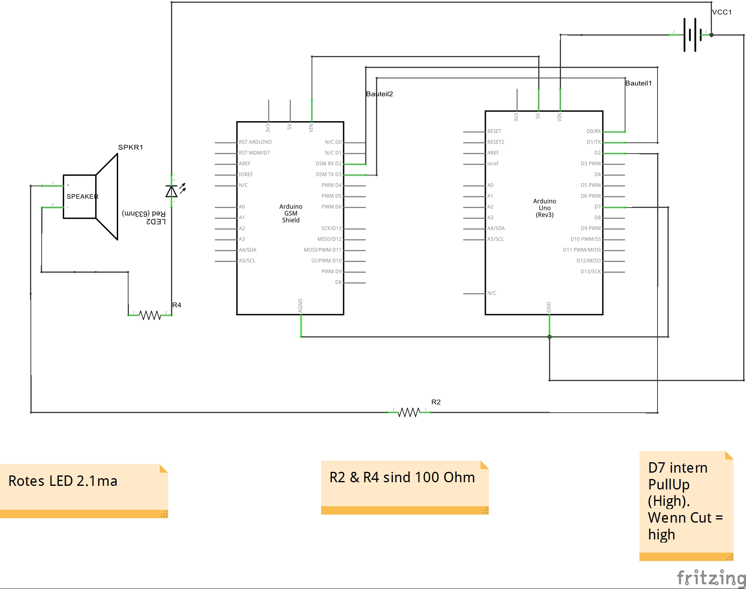The height and width of the screenshot is (589, 746).
Task: Click 'DSM RX D2' pin label
Action: 328,164
